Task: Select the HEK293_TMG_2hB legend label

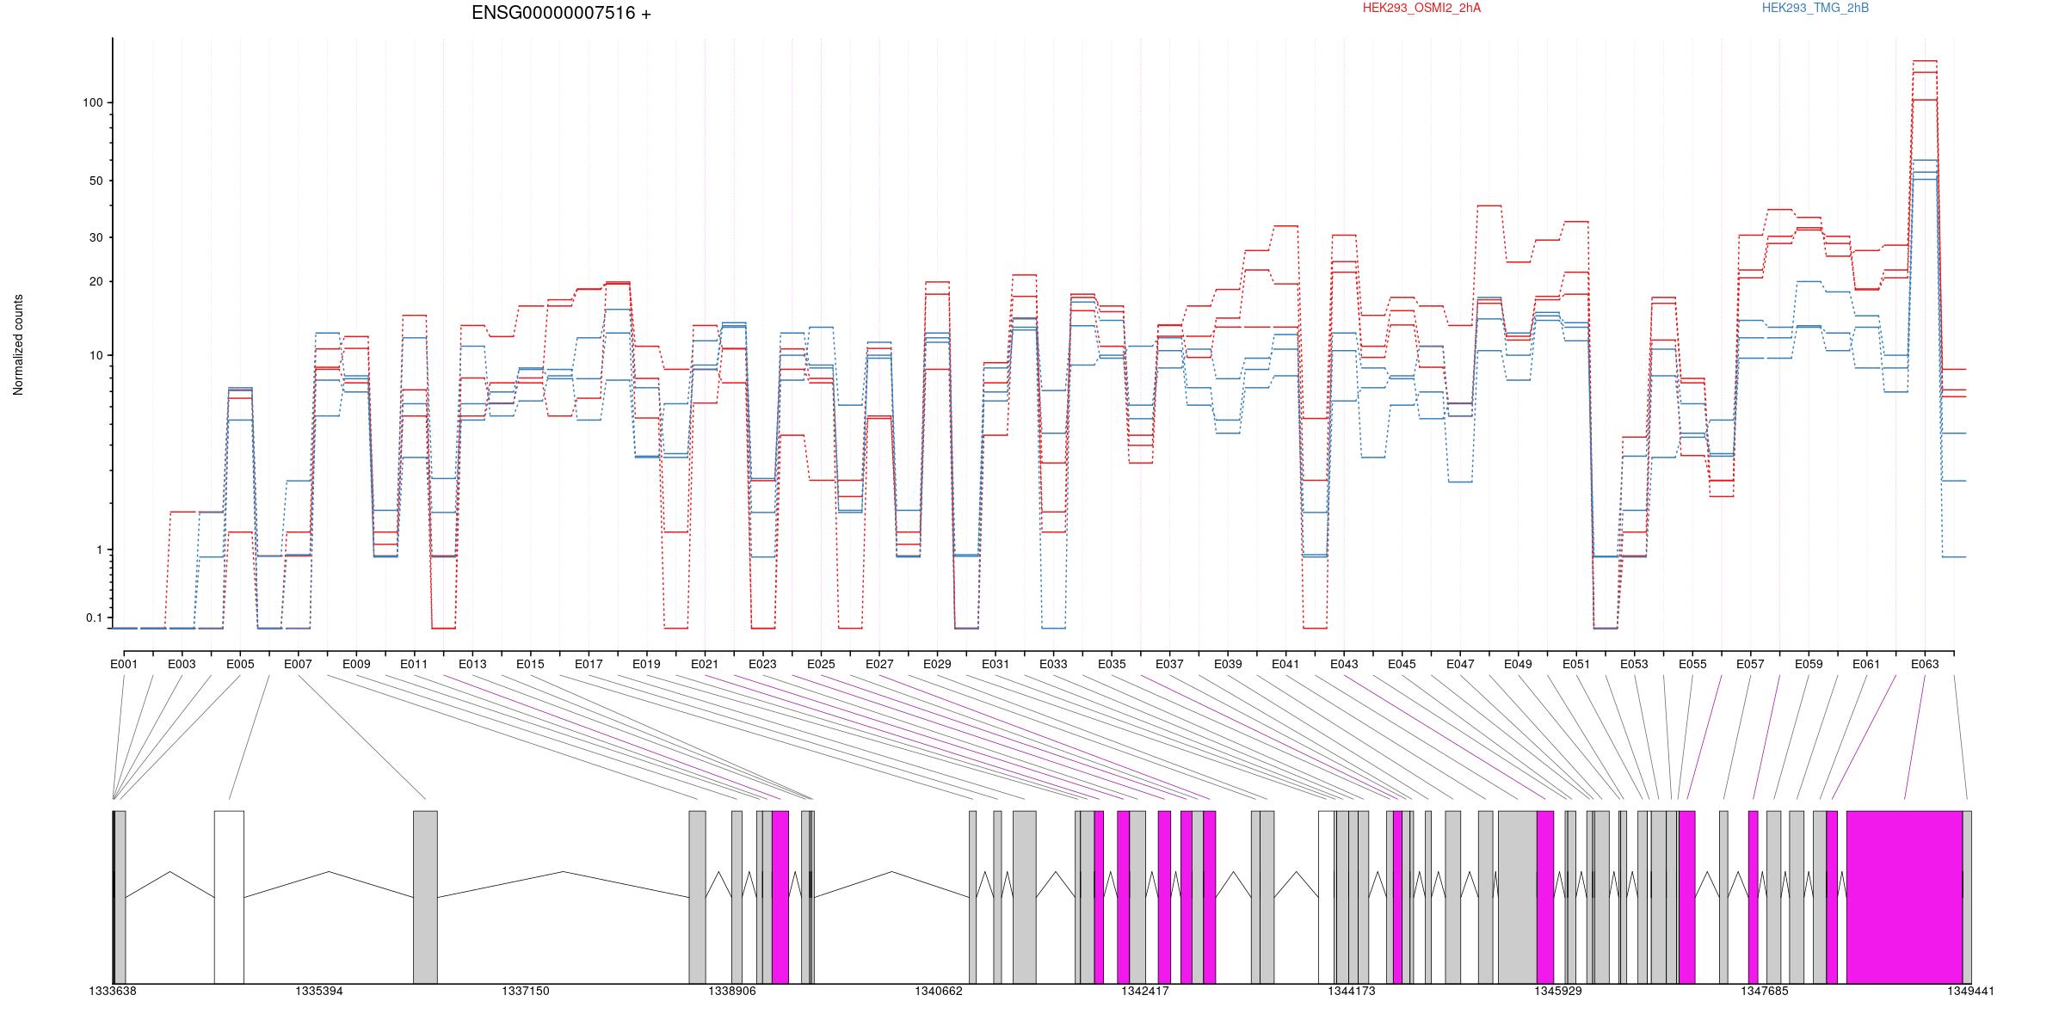Action: [1815, 8]
